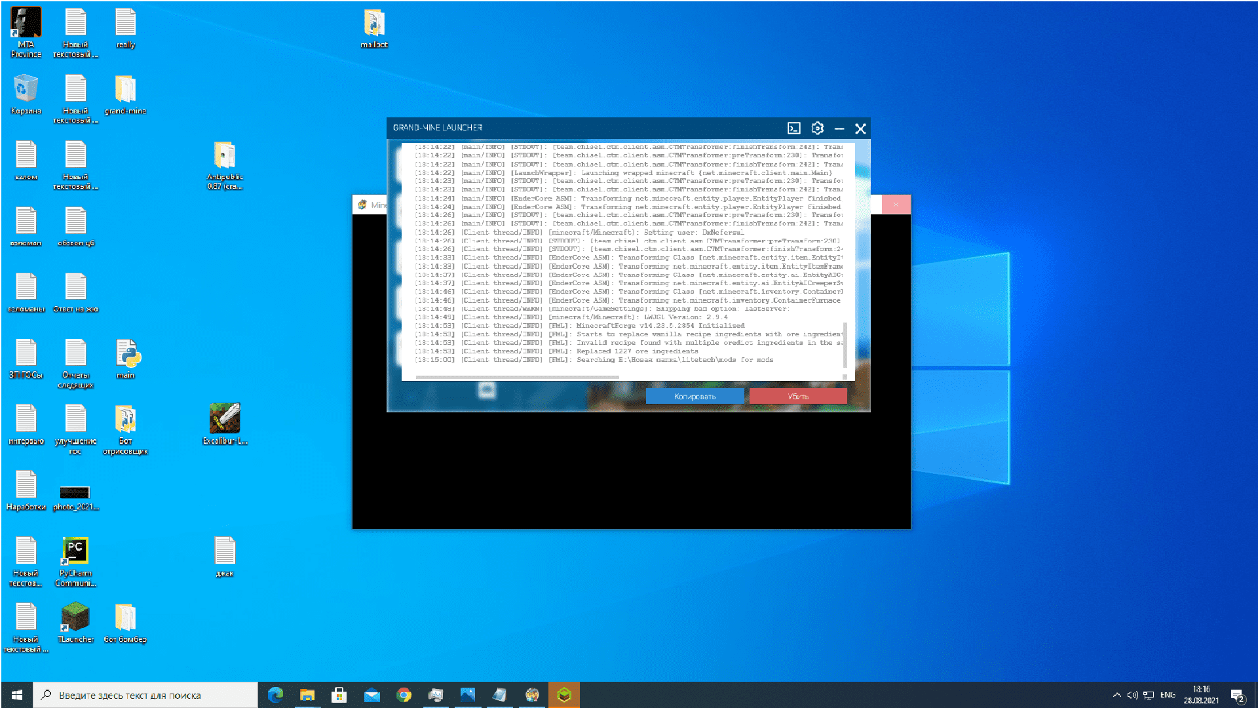Open the Windows Start menu

[x=16, y=695]
